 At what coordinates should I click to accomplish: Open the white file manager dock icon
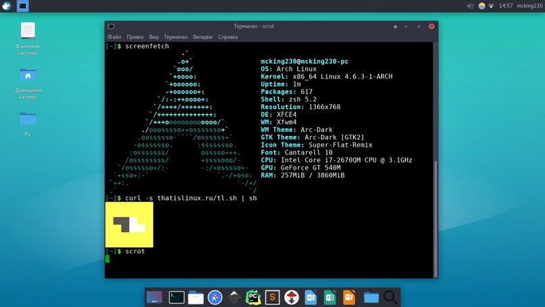(x=196, y=298)
